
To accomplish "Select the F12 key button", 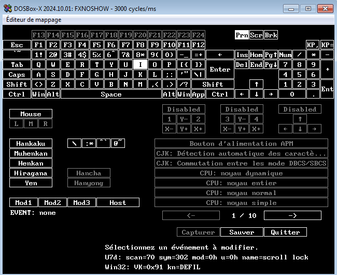I will 198,45.
